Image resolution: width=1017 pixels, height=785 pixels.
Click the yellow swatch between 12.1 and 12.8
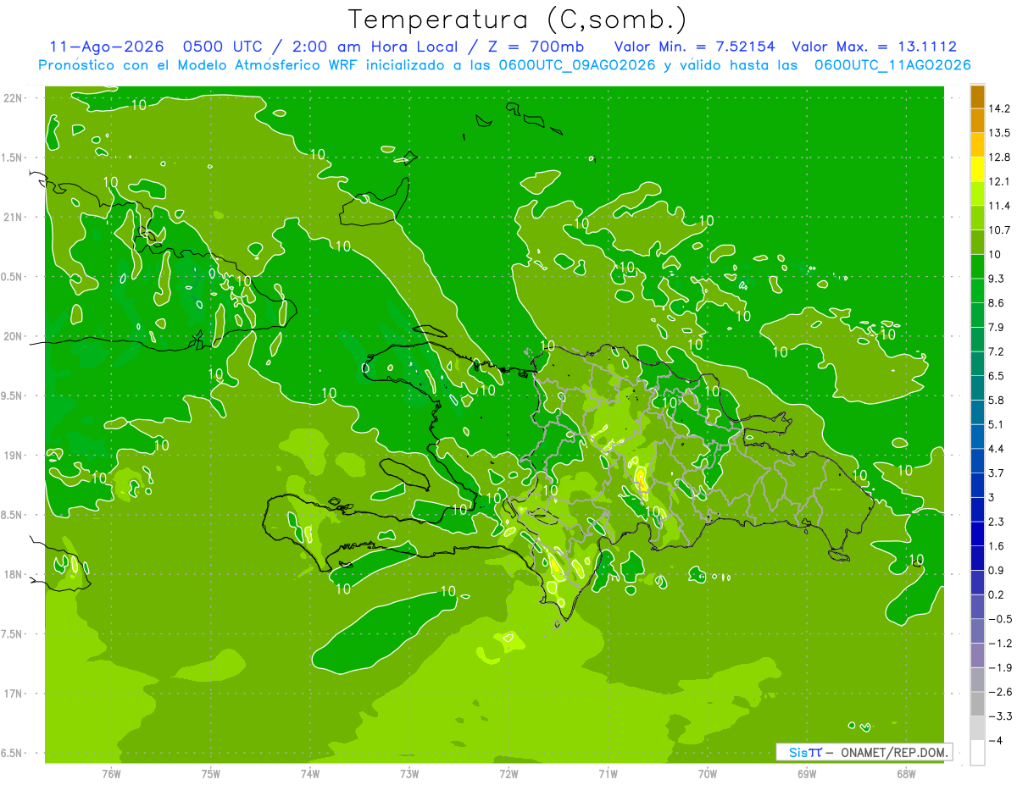[x=977, y=169]
